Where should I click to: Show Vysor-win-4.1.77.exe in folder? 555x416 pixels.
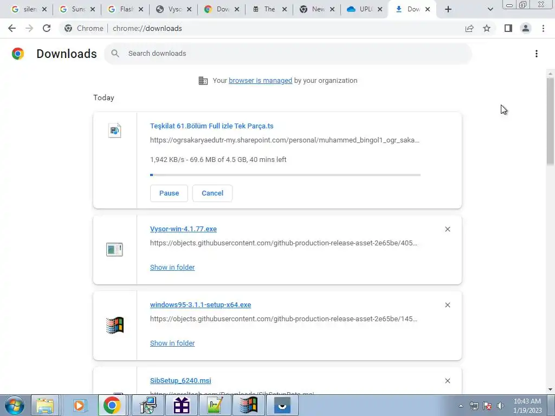172,268
